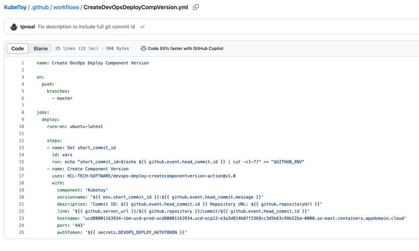Click the Copilot icon beside the promo text
The image size is (419, 251).
click(x=143, y=48)
